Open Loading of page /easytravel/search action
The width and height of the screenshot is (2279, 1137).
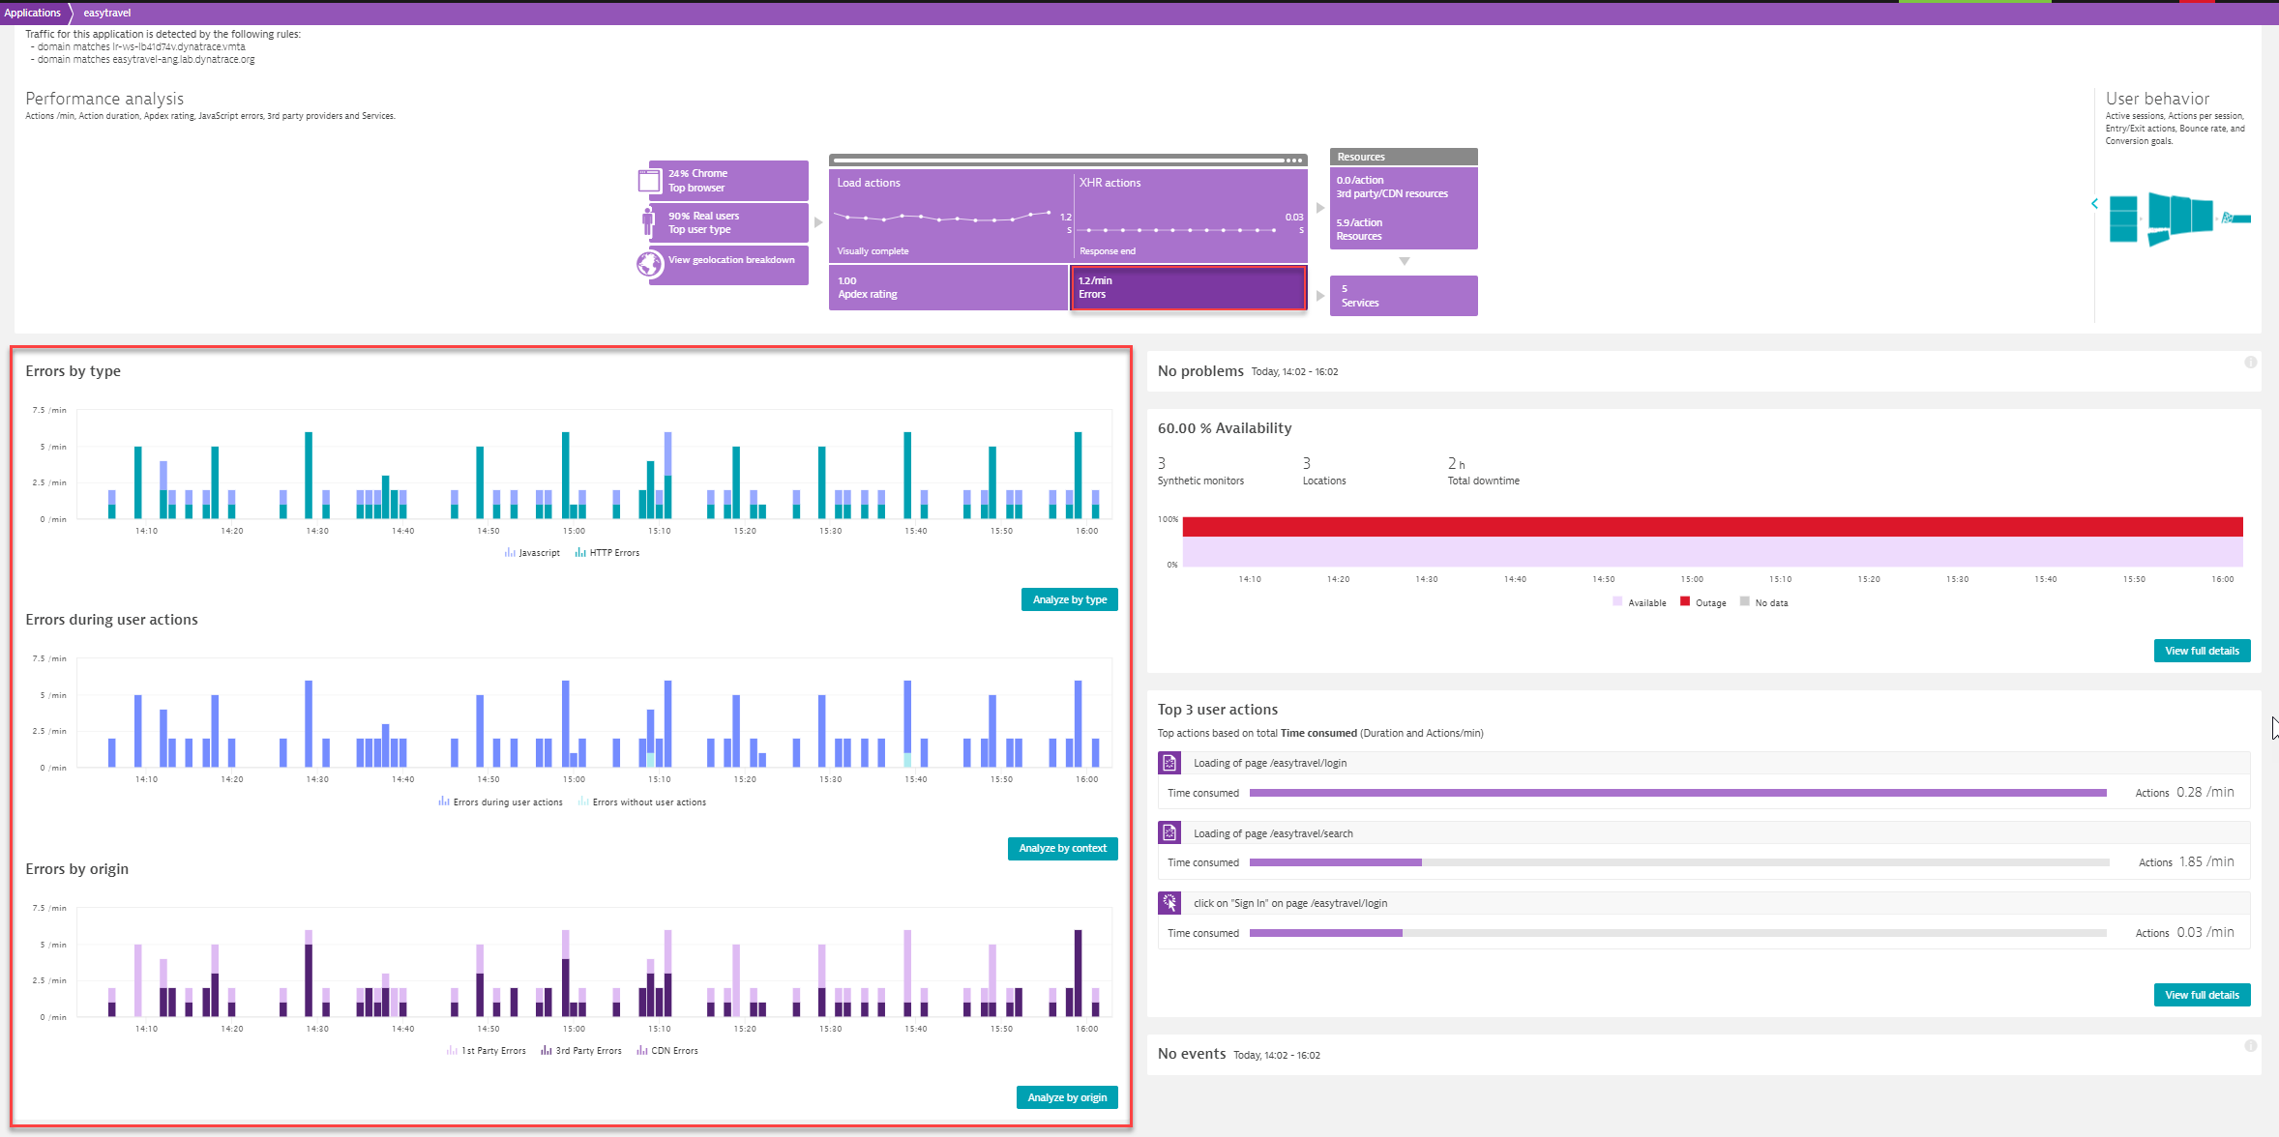pyautogui.click(x=1703, y=832)
